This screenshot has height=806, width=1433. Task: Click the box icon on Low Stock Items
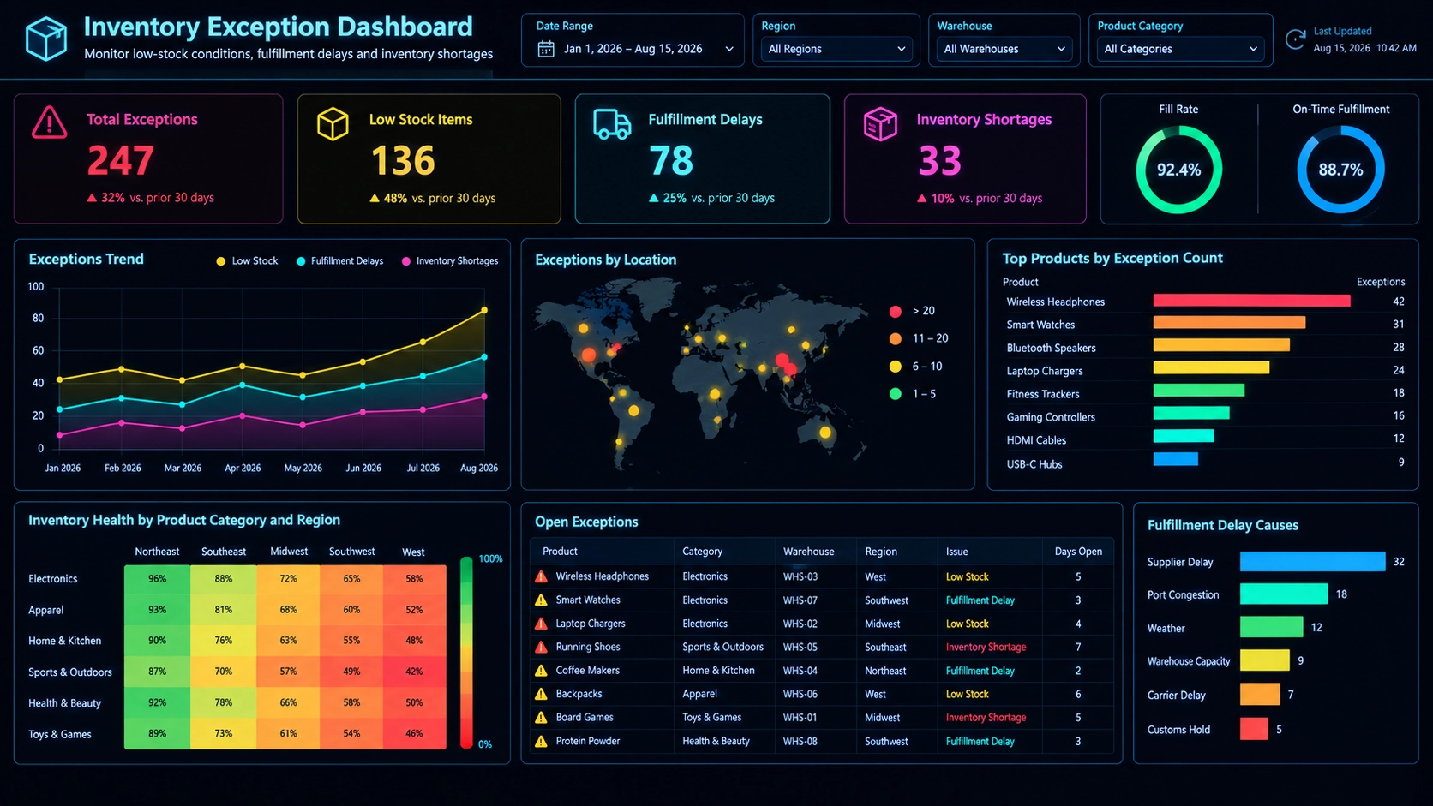[x=333, y=124]
